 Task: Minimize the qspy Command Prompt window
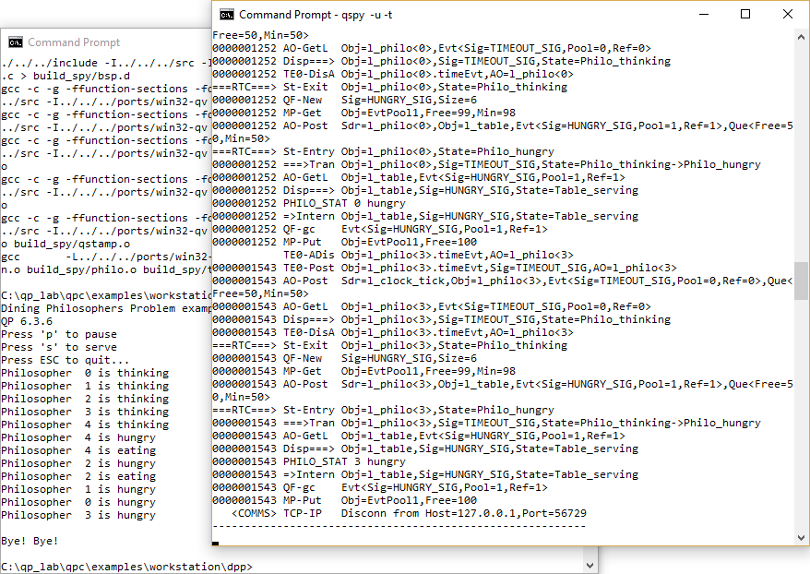pos(703,14)
